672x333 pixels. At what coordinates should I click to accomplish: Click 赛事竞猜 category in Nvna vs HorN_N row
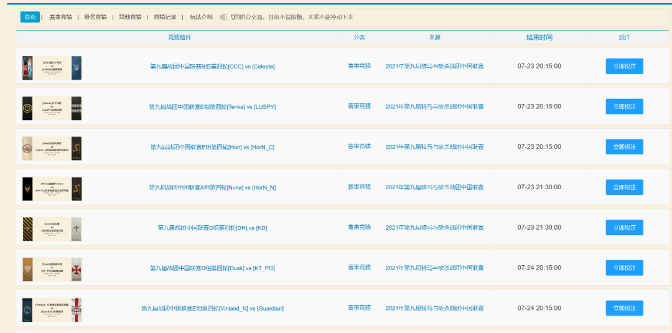[x=359, y=187]
